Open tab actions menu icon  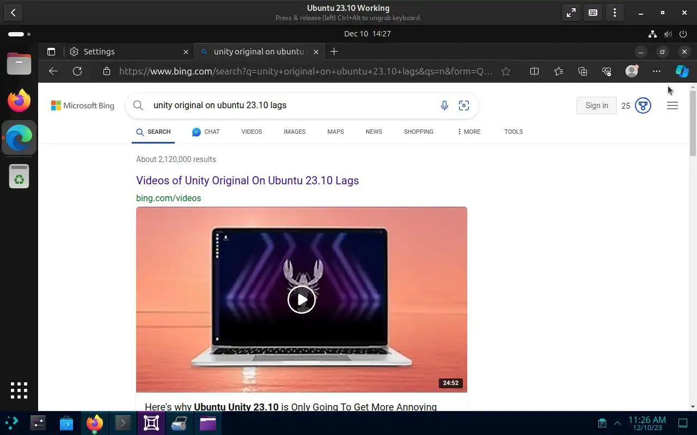tap(51, 52)
